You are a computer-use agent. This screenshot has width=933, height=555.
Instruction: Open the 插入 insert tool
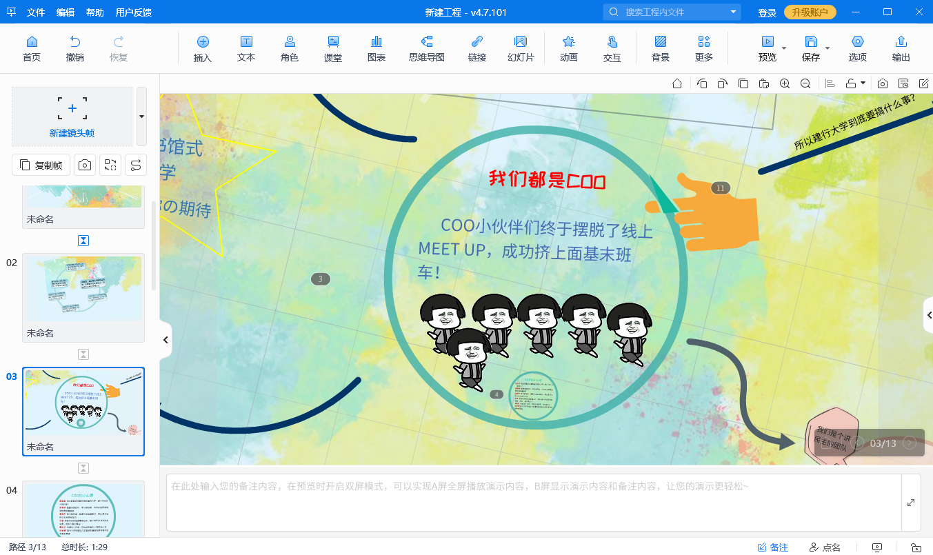(x=203, y=49)
